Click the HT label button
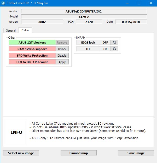157x163 pixels. point(88,49)
